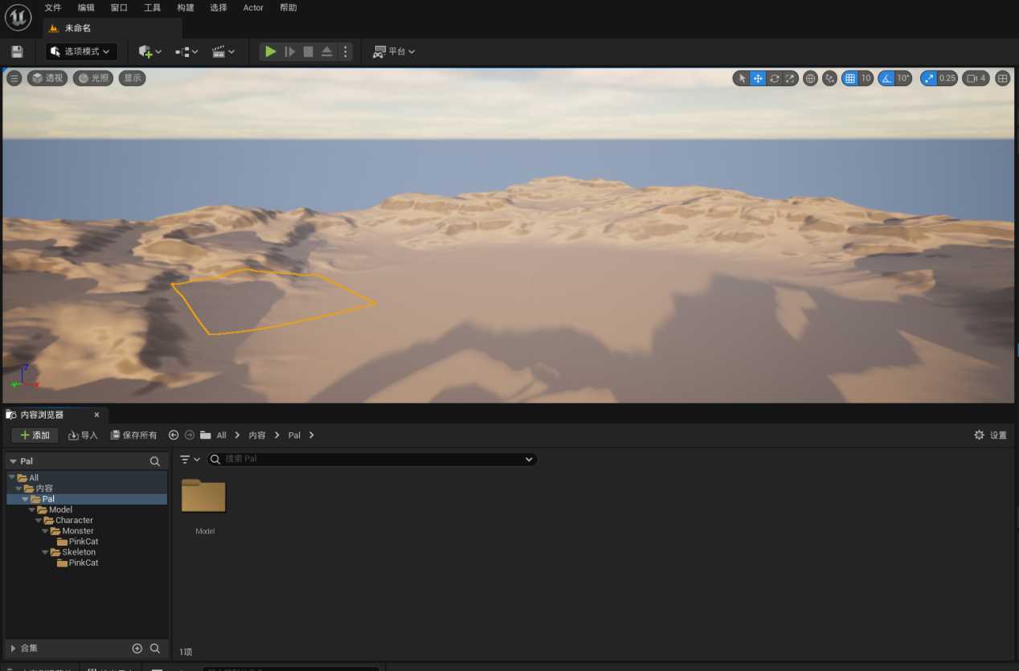Viewport: 1019px width, 671px height.
Task: Toggle scale snapping in viewport toolbar
Action: 929,78
